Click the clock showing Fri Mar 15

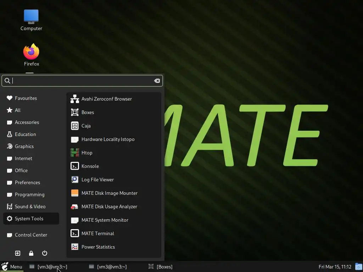(x=335, y=267)
